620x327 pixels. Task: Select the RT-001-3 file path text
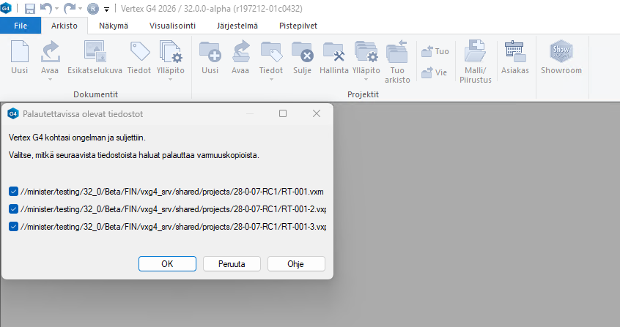[x=173, y=227]
